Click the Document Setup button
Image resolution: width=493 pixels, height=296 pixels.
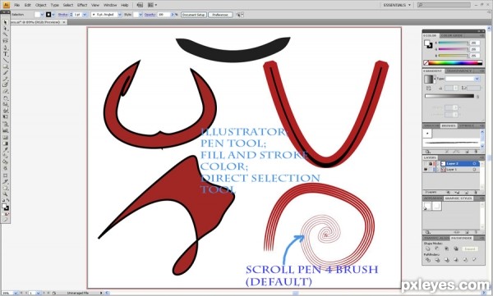click(194, 15)
